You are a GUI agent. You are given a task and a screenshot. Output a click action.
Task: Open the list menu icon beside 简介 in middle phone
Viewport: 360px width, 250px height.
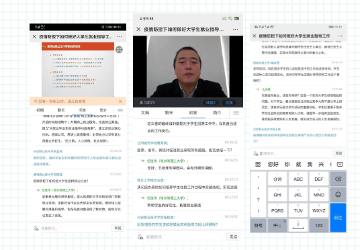tap(236, 113)
